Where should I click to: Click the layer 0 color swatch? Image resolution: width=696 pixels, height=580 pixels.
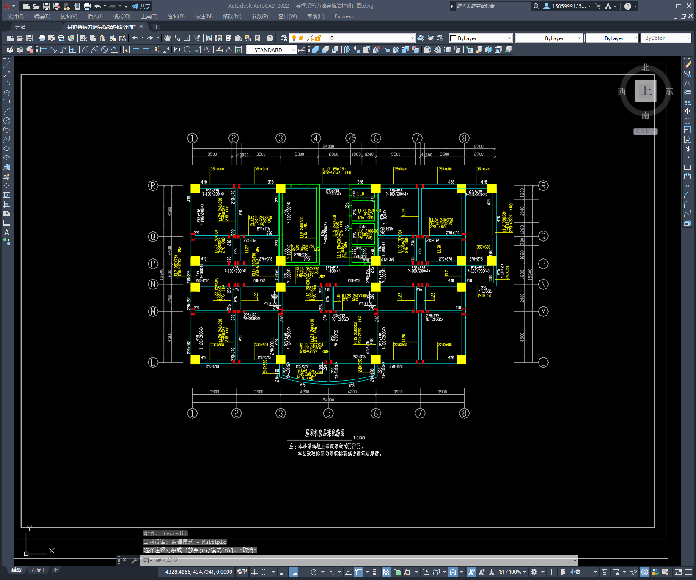(x=326, y=38)
